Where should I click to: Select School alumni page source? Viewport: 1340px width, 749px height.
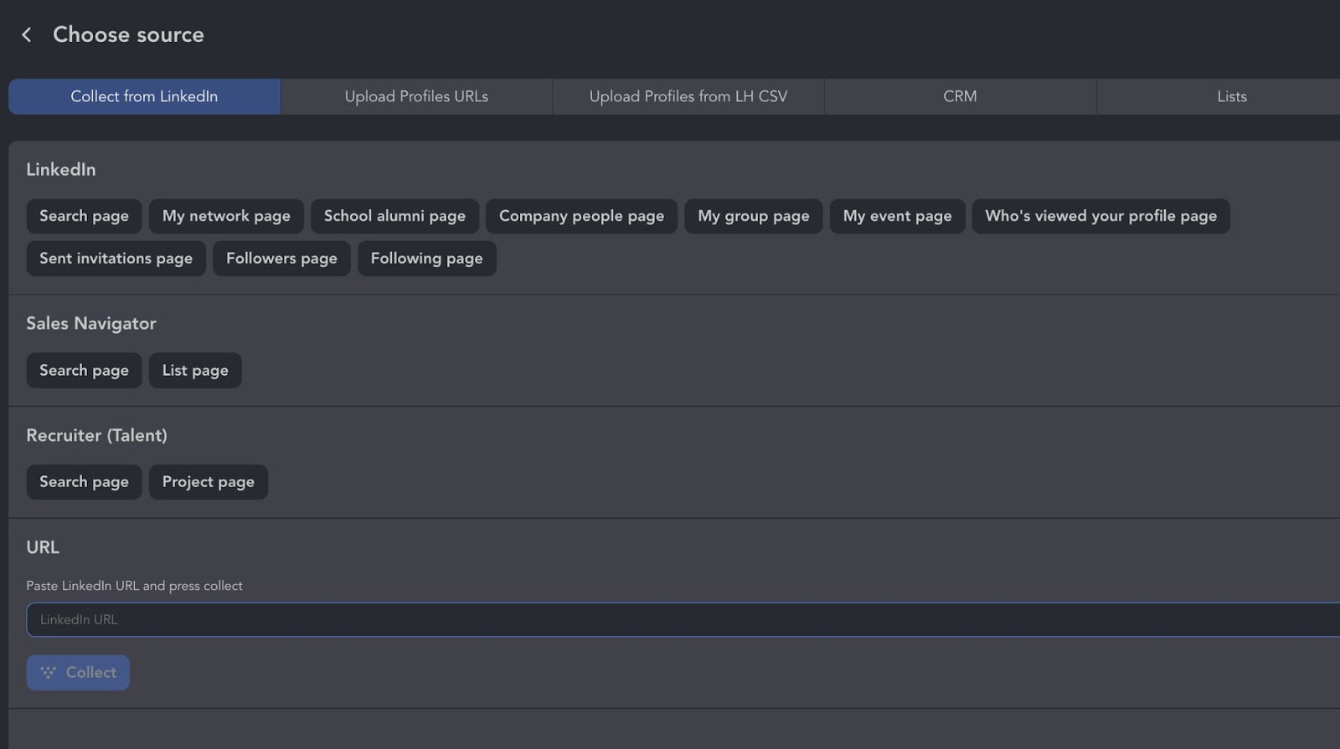pos(394,216)
